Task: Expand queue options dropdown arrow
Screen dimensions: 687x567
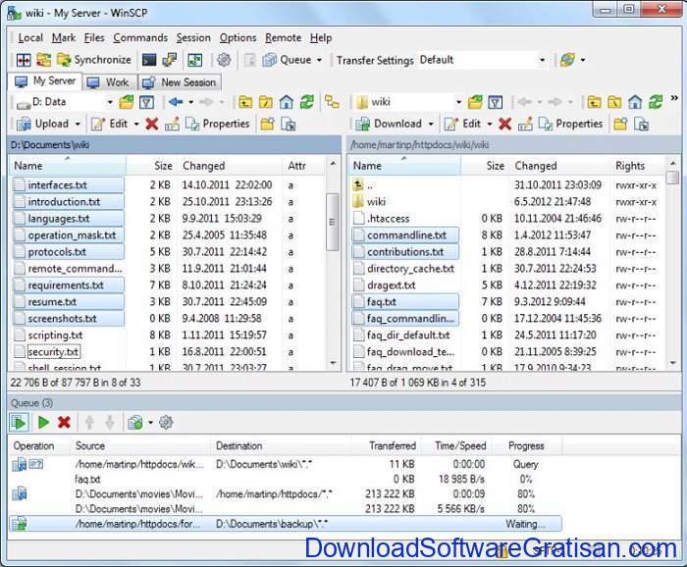Action: pyautogui.click(x=150, y=423)
